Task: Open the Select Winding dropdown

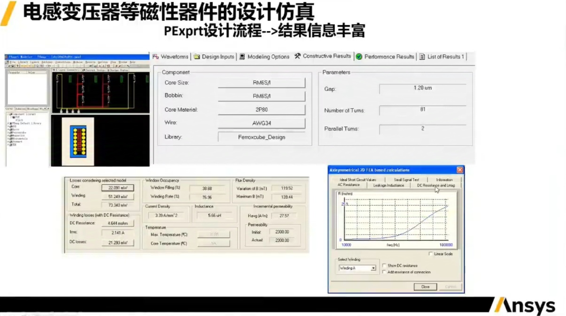Action: pyautogui.click(x=373, y=268)
